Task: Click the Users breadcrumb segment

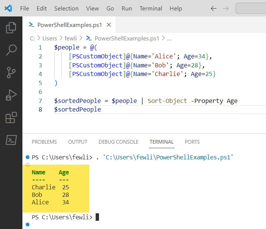Action: coord(50,39)
